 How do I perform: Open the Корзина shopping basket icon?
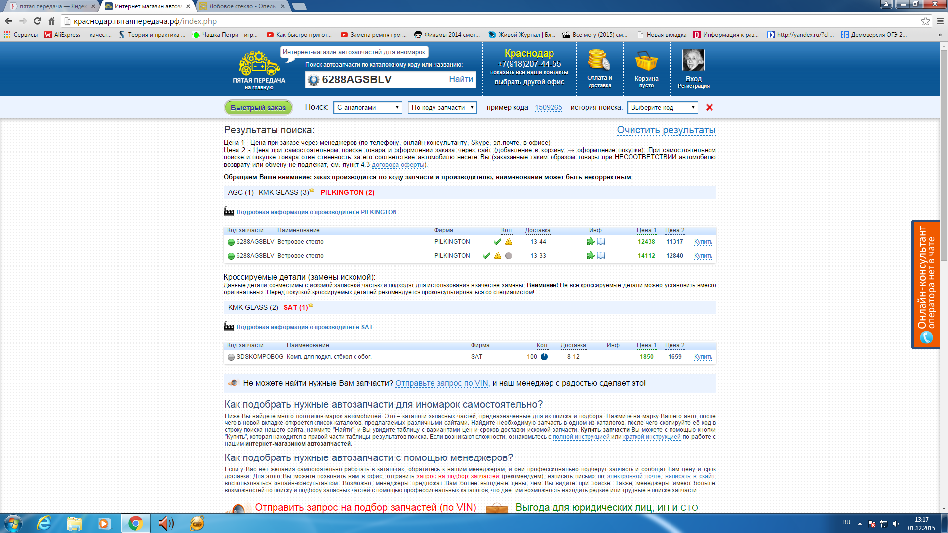646,61
